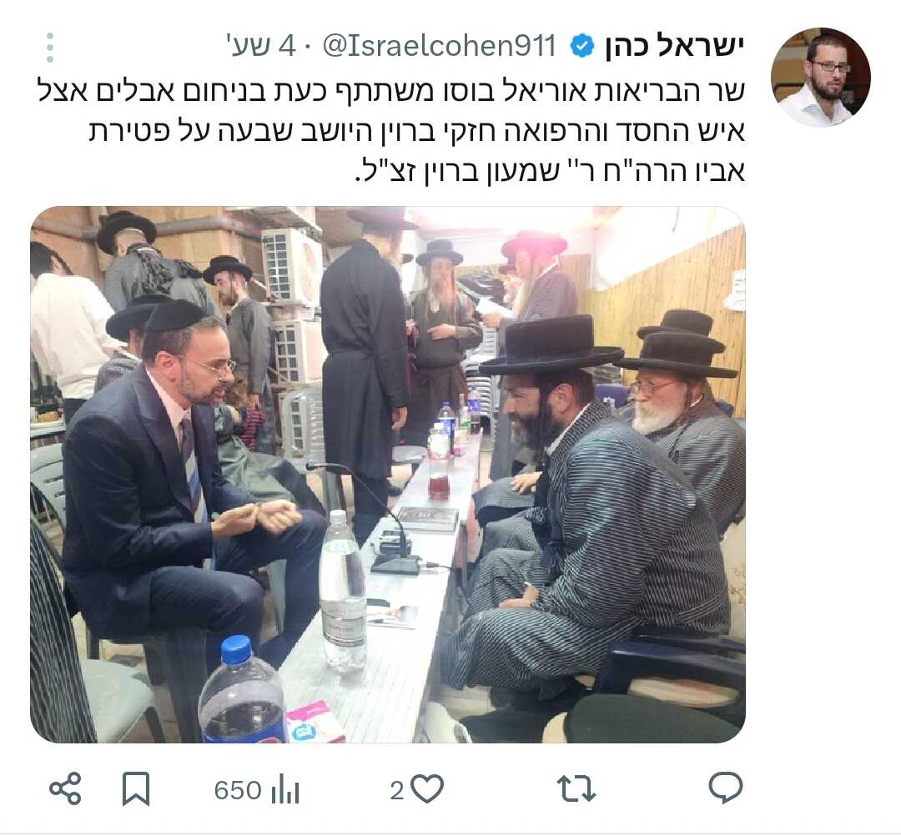901x836 pixels.
Task: Click the second line of tweet text
Action: 417,132
